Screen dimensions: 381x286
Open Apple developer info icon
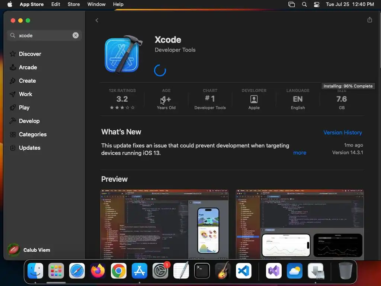click(x=254, y=99)
